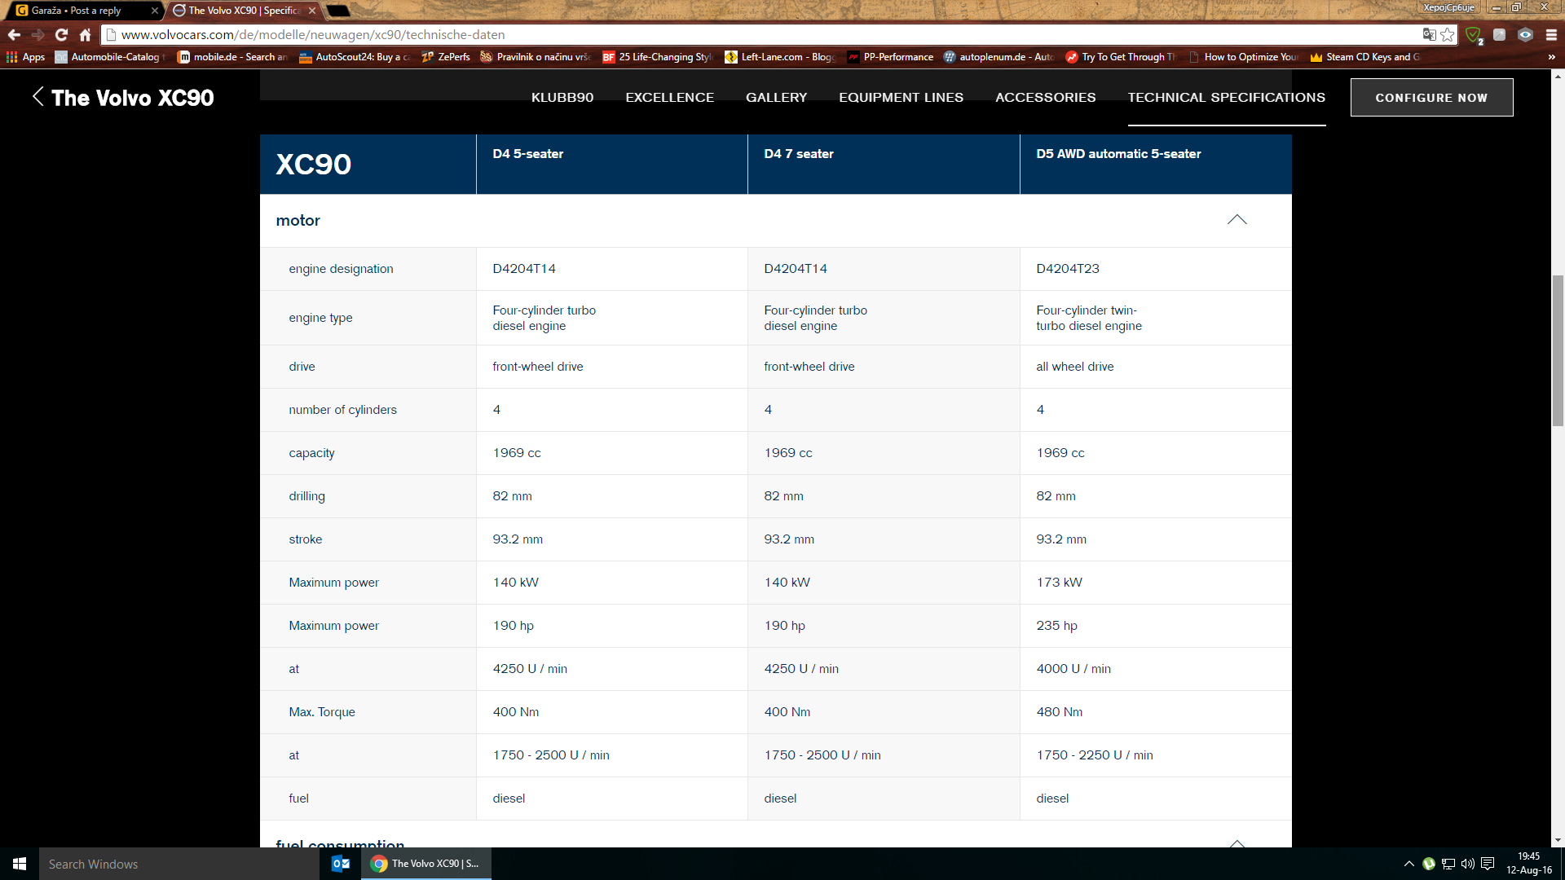1565x880 pixels.
Task: Open PP-Performance bookmark
Action: [890, 57]
